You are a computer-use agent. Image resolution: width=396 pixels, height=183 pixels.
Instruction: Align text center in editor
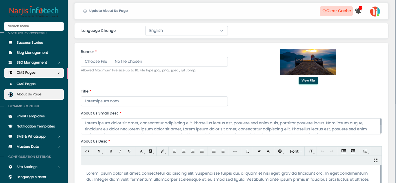tap(184, 151)
